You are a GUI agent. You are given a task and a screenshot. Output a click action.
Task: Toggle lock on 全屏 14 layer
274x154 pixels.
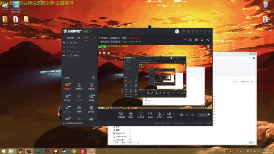coord(67,55)
